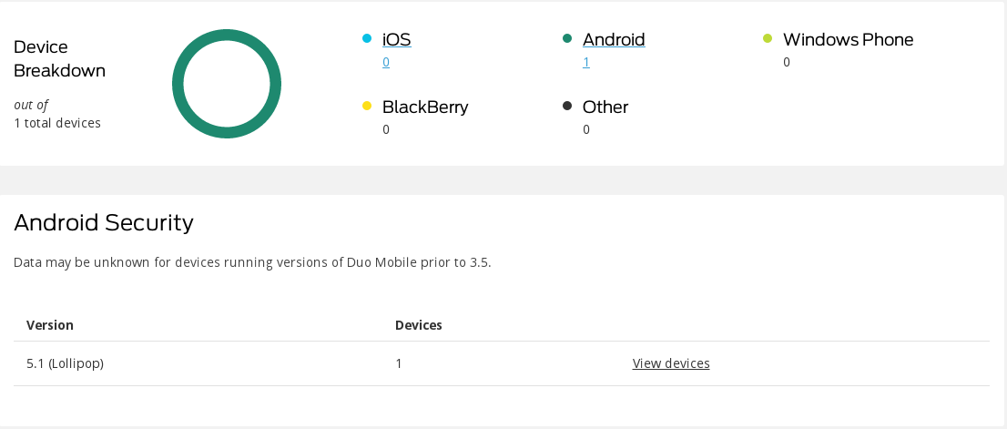Click the Version column header
Screen dimensions: 1007x429
pyautogui.click(x=50, y=325)
